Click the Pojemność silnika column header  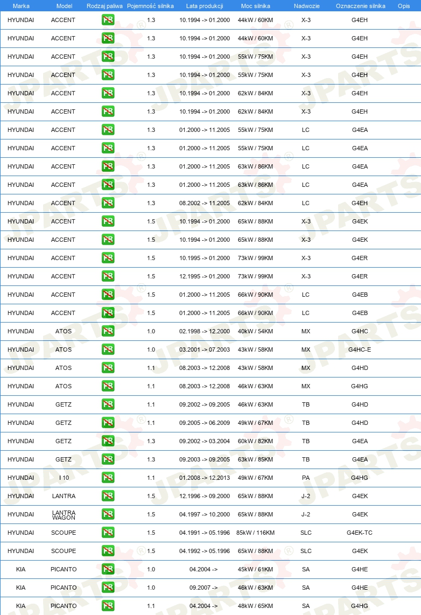[x=151, y=6]
